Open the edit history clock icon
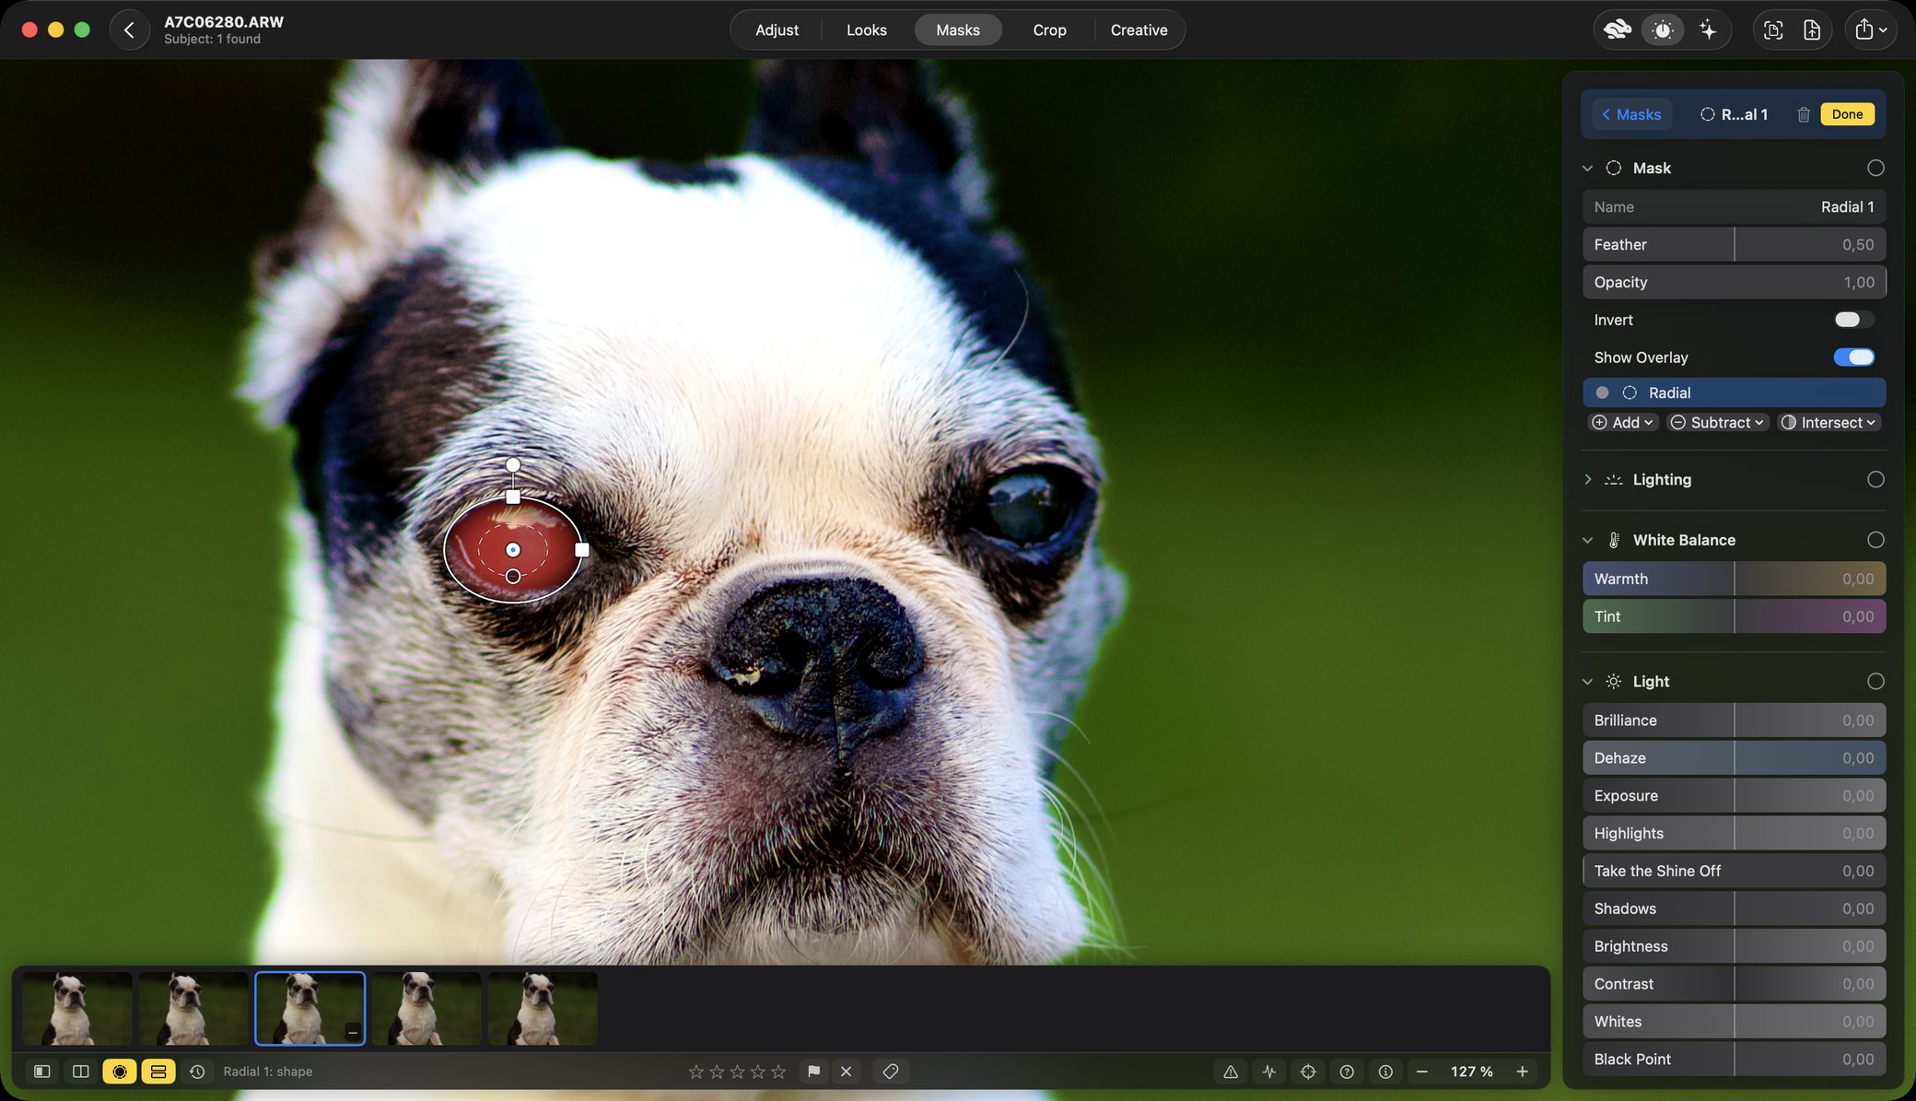 [x=197, y=1072]
